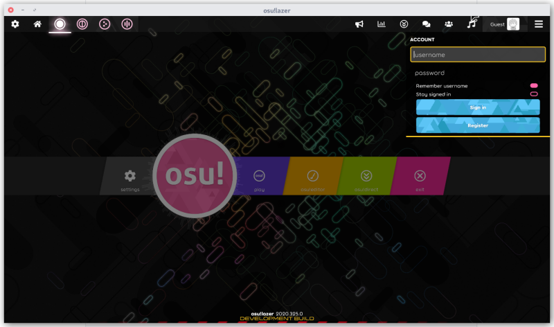Click the osu!lazer 2020.325.0 version text
Viewport: 554px width, 327px height.
coord(276,314)
